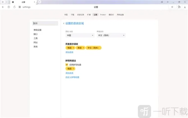Click the 设置的语言区域 heading link

point(75,23)
